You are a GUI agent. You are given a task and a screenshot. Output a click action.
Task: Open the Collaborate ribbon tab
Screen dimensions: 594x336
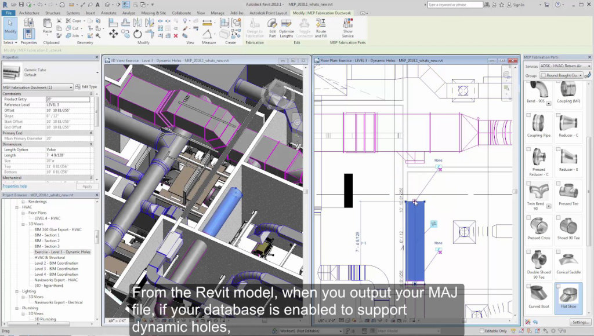click(x=182, y=13)
